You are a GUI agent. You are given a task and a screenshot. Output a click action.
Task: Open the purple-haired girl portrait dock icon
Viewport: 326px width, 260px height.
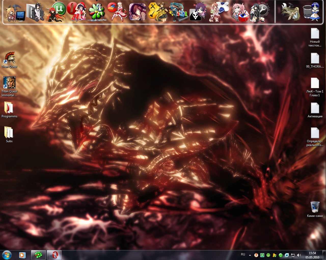(x=138, y=12)
